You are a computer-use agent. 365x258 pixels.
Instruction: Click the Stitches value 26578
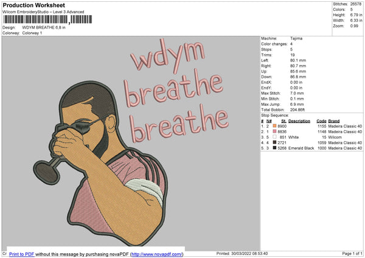tap(356, 4)
